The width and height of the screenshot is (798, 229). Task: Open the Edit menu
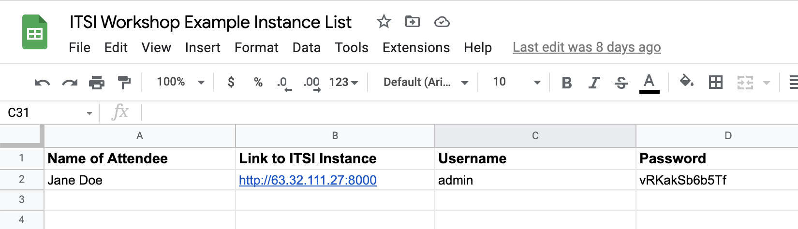116,48
